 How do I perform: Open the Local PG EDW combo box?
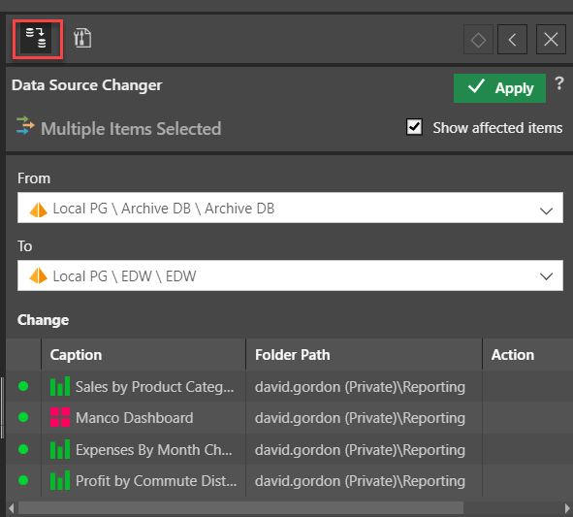click(x=290, y=275)
